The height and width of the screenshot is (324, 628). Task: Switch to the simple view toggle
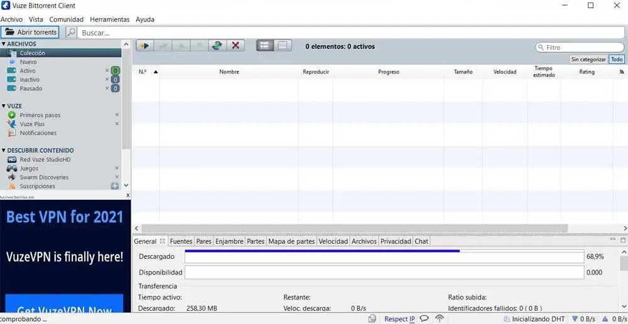283,46
